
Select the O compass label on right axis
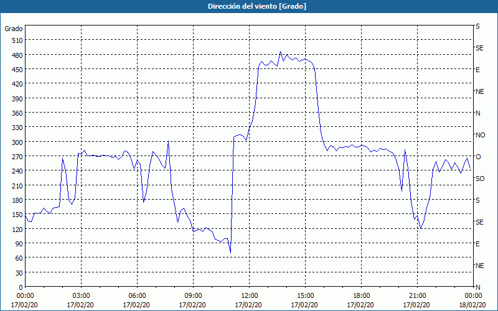point(478,157)
